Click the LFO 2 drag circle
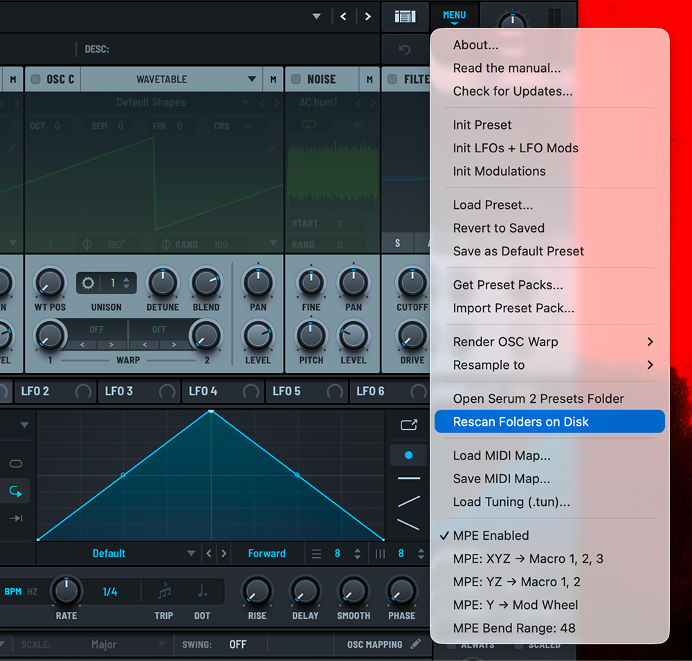Screen dimensions: 692x661 click(83, 391)
